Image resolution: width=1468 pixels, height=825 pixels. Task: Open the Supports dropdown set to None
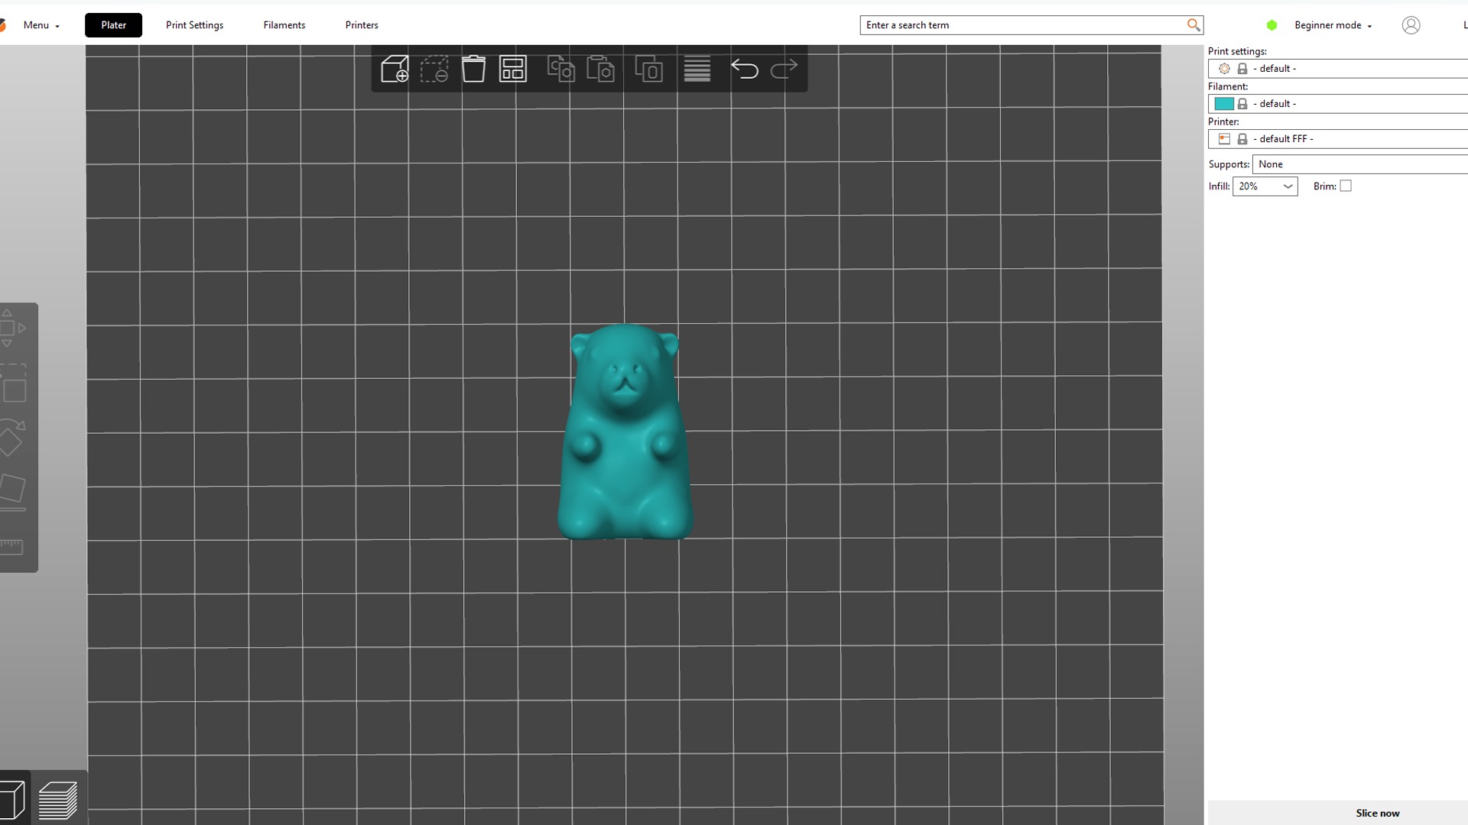1360,164
